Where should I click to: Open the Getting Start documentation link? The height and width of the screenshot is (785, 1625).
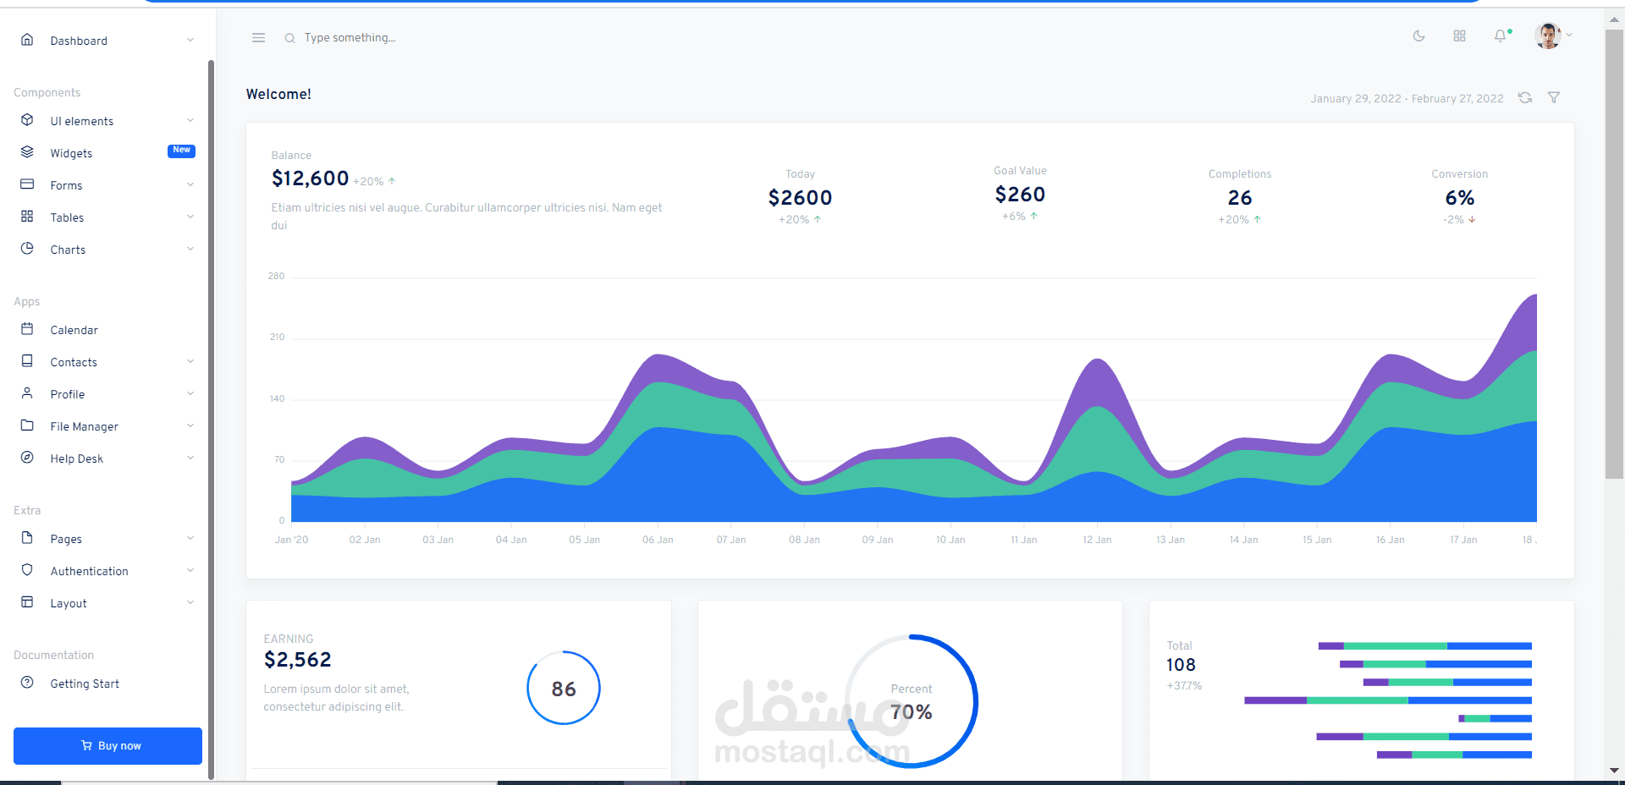point(85,683)
